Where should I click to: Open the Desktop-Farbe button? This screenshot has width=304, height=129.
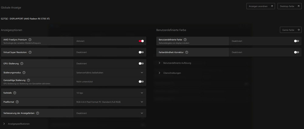(x=289, y=6)
